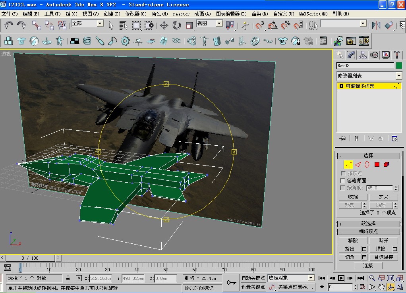Click the 连接 button
406x293 pixels.
pos(368,265)
